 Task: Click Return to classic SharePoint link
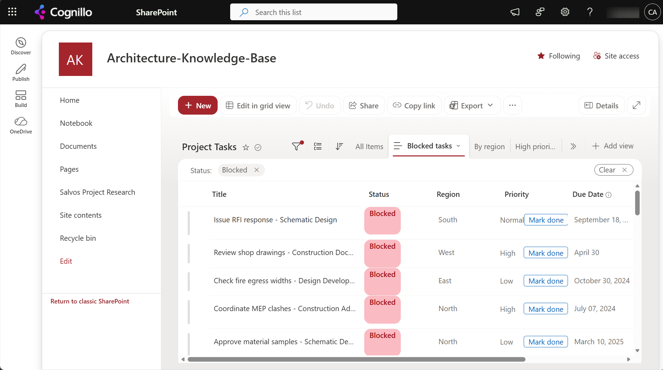click(90, 301)
